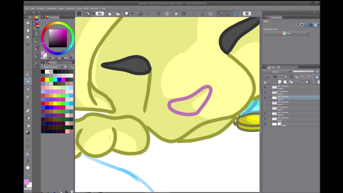Click Scale/Rotate transform icon
Screen dimensions: 343x193
click(x=184, y=14)
